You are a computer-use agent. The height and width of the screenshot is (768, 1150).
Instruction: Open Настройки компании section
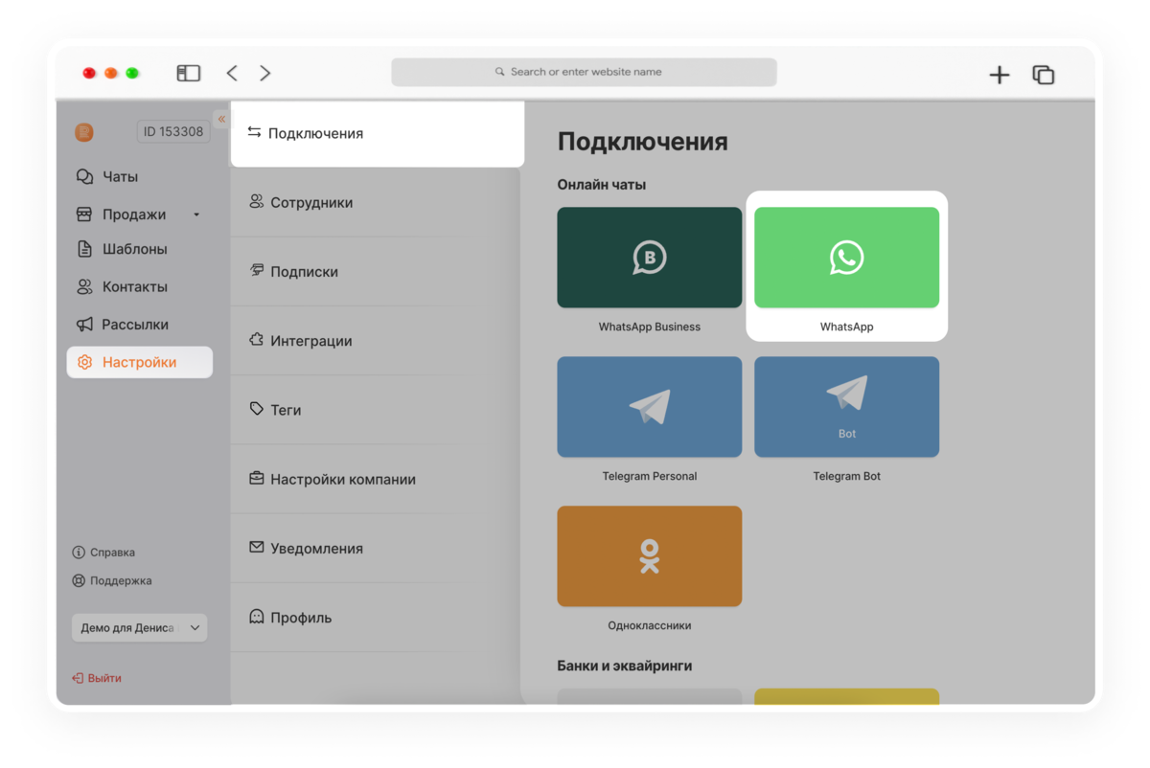(375, 479)
